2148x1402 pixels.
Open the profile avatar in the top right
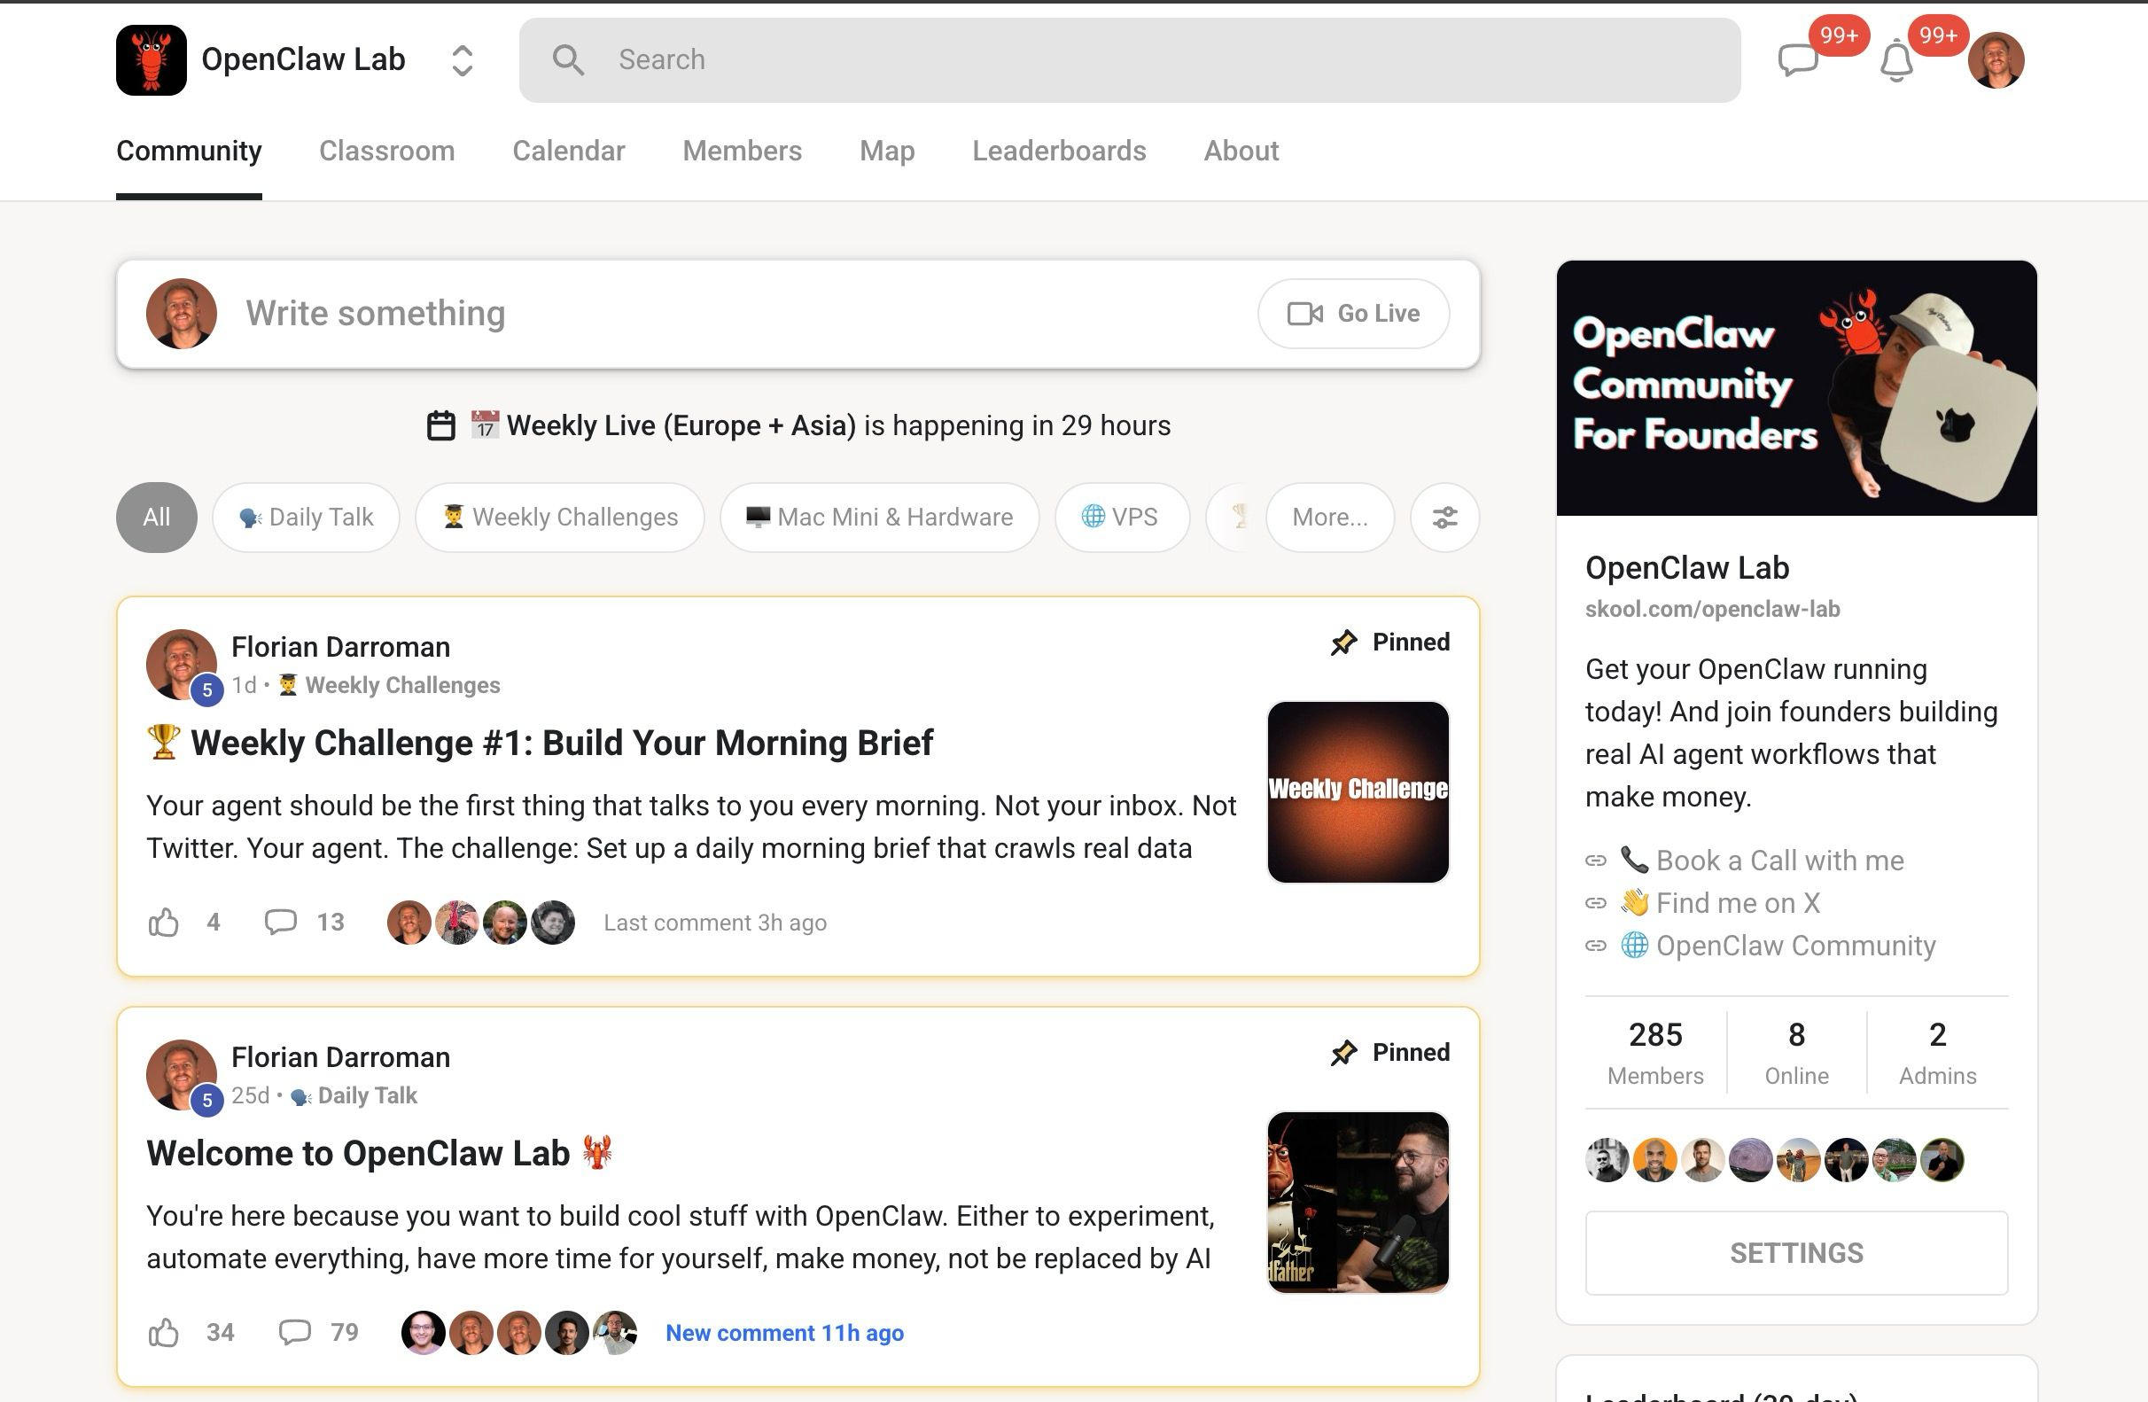point(1996,60)
